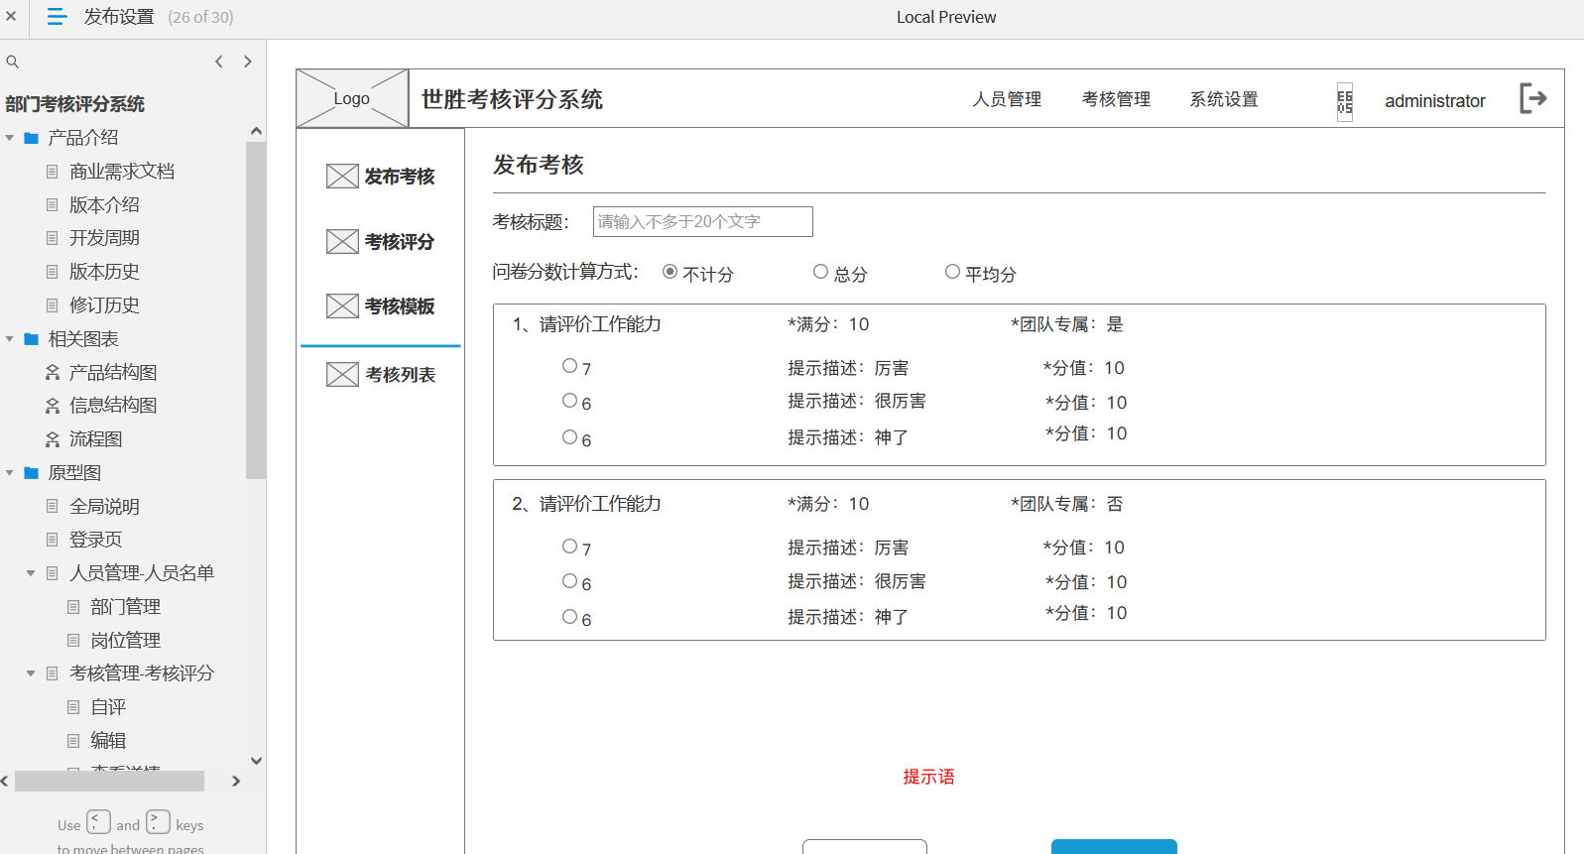1584x854 pixels.
Task: Switch to 考核评分 side menu
Action: [x=400, y=241]
